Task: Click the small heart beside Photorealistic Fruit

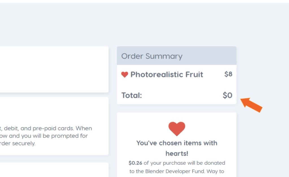Action: (125, 75)
